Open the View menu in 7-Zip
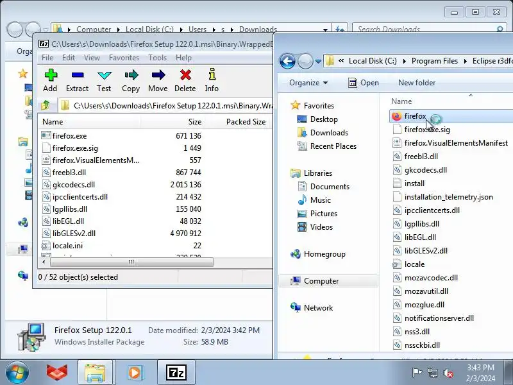 pyautogui.click(x=92, y=58)
